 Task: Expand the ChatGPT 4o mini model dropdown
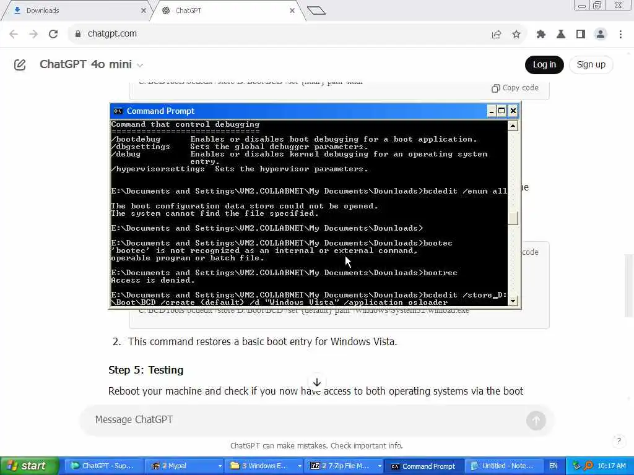pyautogui.click(x=92, y=64)
